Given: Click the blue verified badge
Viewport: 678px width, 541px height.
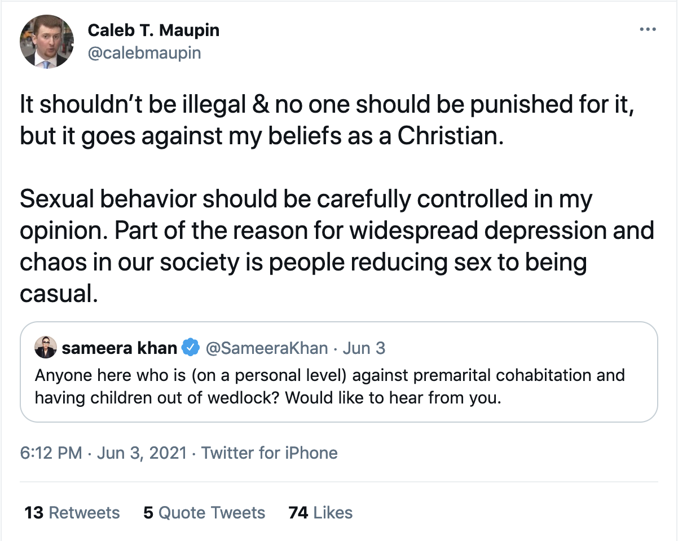Looking at the screenshot, I should (x=191, y=348).
